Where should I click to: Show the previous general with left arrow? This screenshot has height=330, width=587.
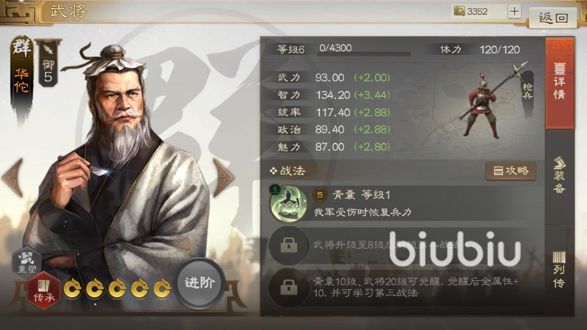tap(13, 177)
